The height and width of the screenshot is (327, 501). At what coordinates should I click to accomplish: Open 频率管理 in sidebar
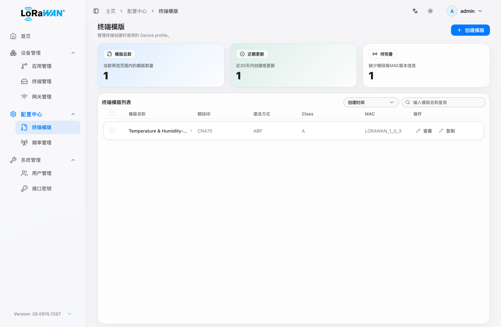[x=48, y=143]
